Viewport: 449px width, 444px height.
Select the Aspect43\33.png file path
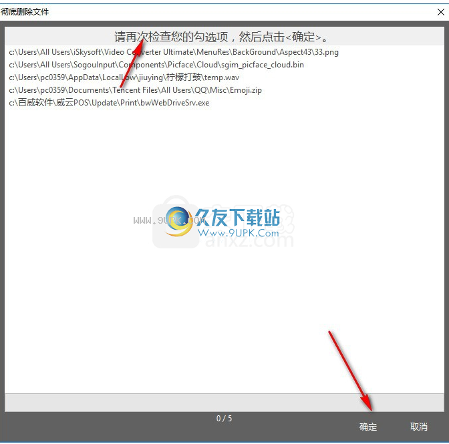point(174,52)
